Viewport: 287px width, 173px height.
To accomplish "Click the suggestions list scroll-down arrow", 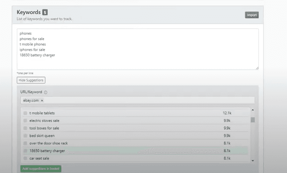I will pyautogui.click(x=253, y=161).
